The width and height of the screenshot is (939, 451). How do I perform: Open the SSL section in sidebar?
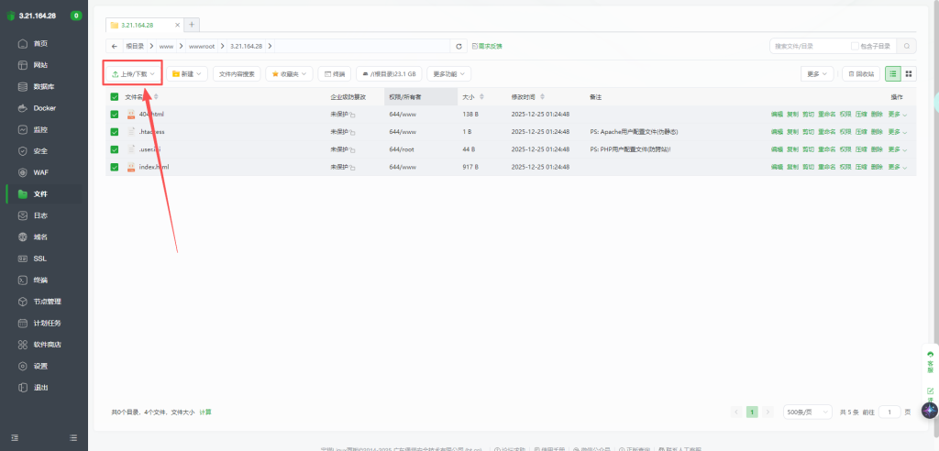pyautogui.click(x=40, y=258)
